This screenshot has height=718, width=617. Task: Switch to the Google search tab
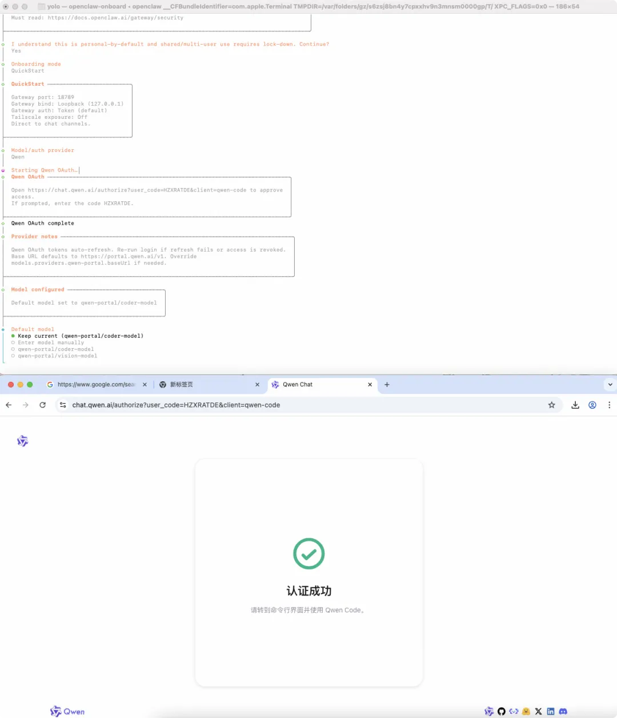tap(96, 385)
